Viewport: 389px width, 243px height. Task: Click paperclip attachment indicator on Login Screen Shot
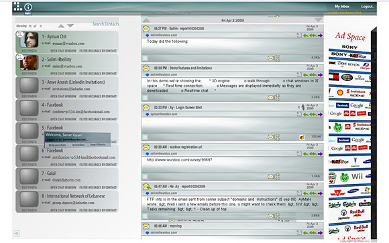302,107
